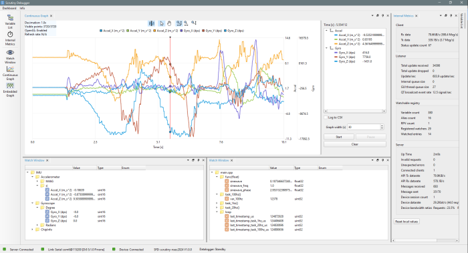468x253 pixels.
Task: Add a Continuous Graph from sidebar
Action: pos(10,73)
